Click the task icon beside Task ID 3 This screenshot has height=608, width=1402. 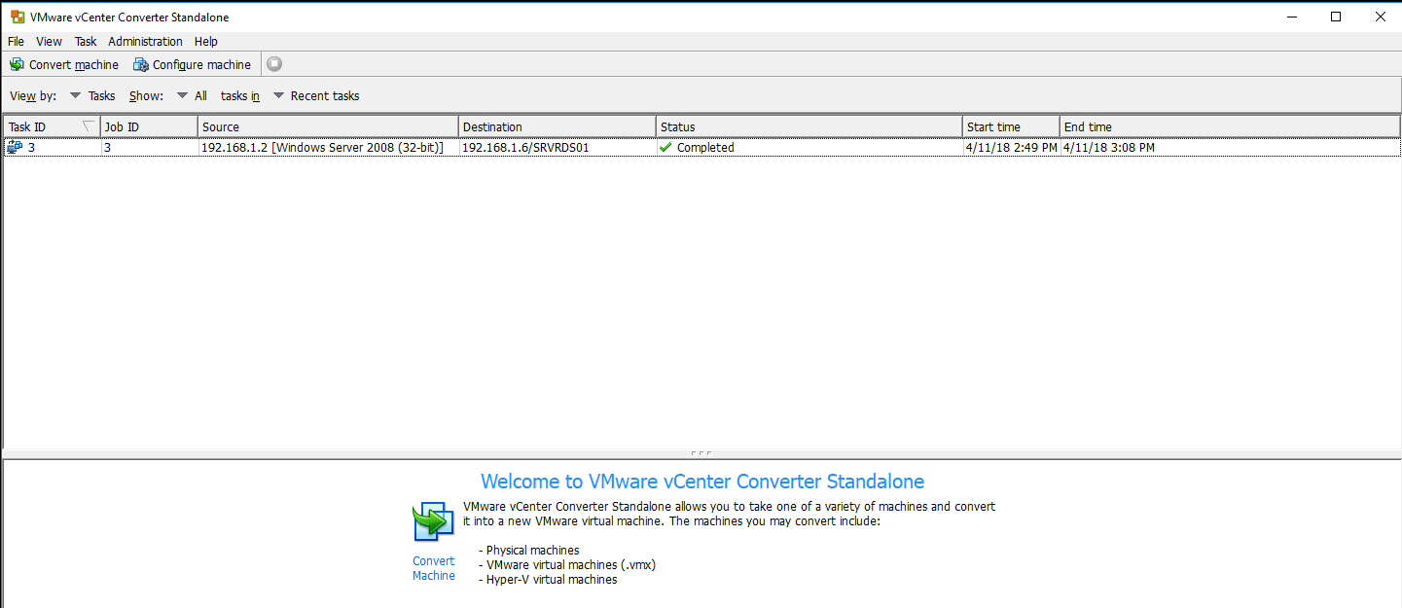(15, 147)
